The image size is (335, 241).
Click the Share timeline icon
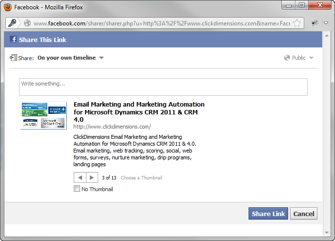pyautogui.click(x=13, y=58)
